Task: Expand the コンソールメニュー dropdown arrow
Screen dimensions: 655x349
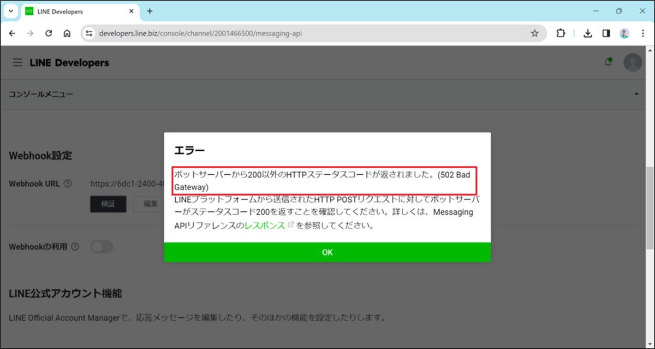Action: 636,94
